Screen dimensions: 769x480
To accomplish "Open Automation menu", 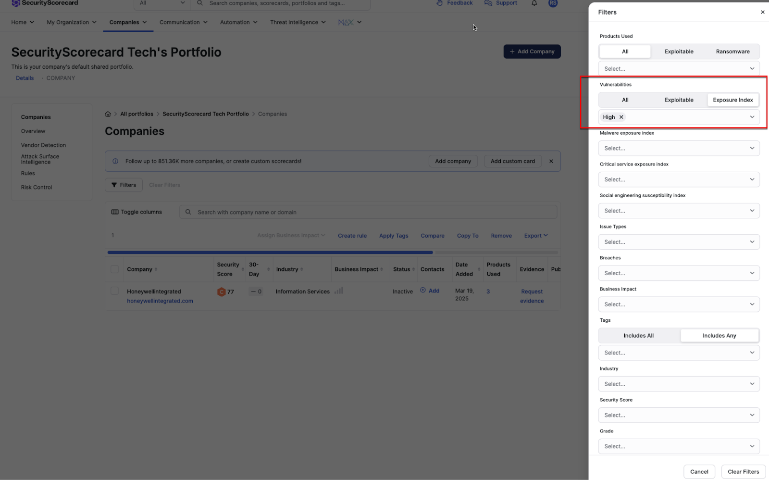I will [239, 22].
